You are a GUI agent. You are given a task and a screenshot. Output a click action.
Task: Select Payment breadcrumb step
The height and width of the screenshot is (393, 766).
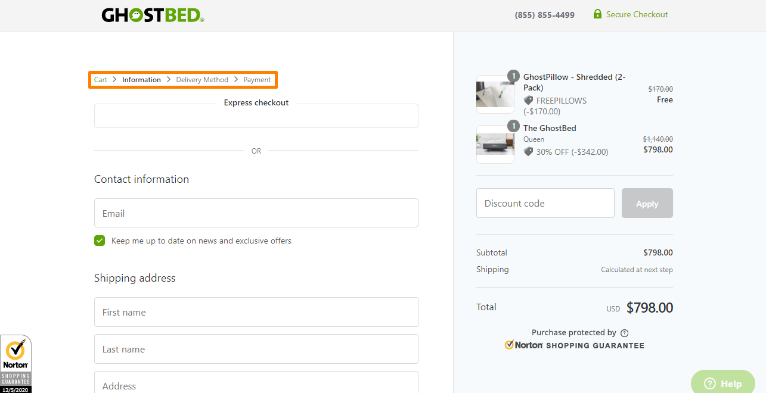click(x=257, y=80)
